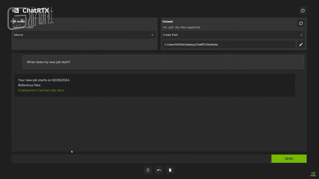Viewport: 319px width, 179px height.
Task: Click the question 'When does my new job start?'
Action: click(48, 62)
